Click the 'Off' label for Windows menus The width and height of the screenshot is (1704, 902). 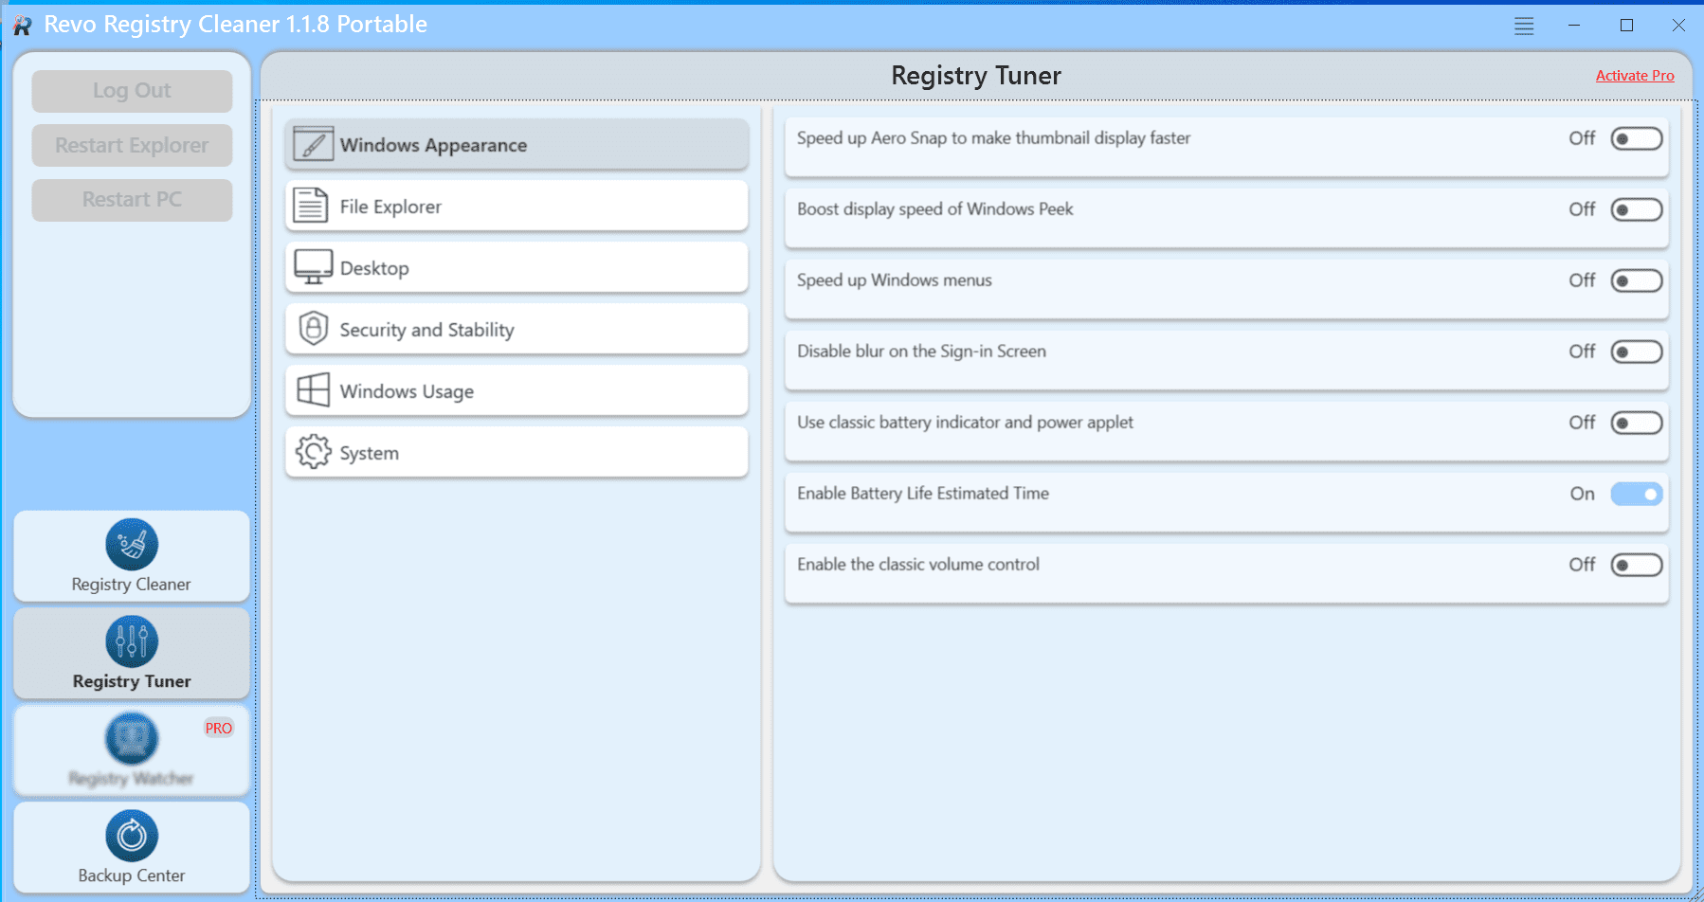point(1582,280)
